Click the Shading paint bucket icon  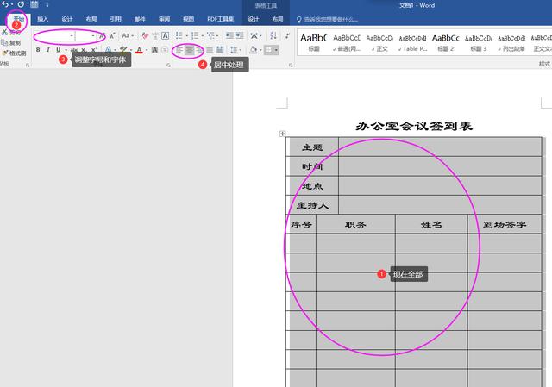point(253,50)
